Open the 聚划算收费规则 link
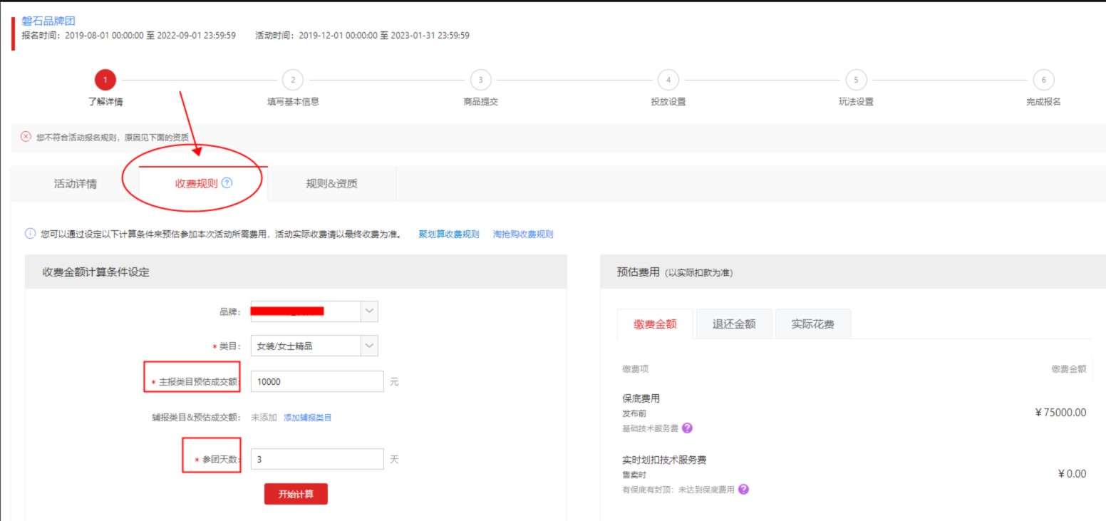 point(449,234)
